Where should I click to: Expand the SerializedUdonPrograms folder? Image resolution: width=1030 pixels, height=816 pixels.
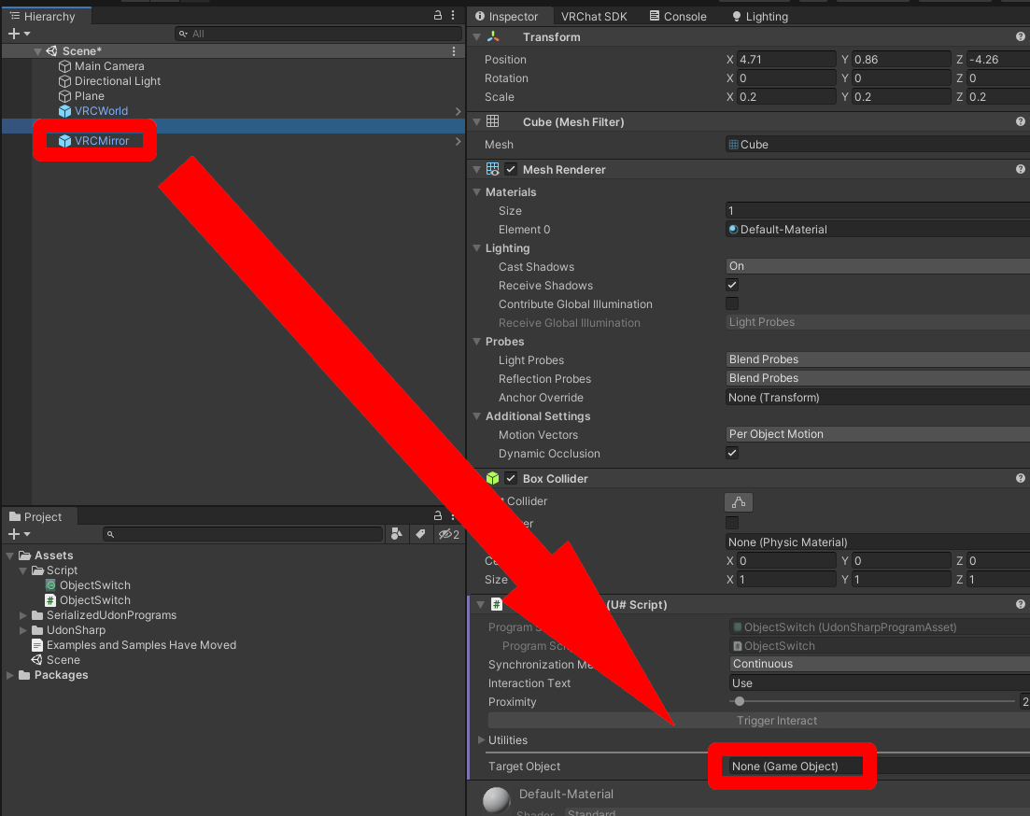click(x=23, y=615)
